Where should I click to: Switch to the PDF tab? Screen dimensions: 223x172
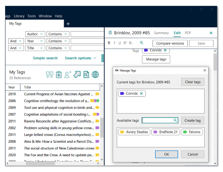pos(188,33)
